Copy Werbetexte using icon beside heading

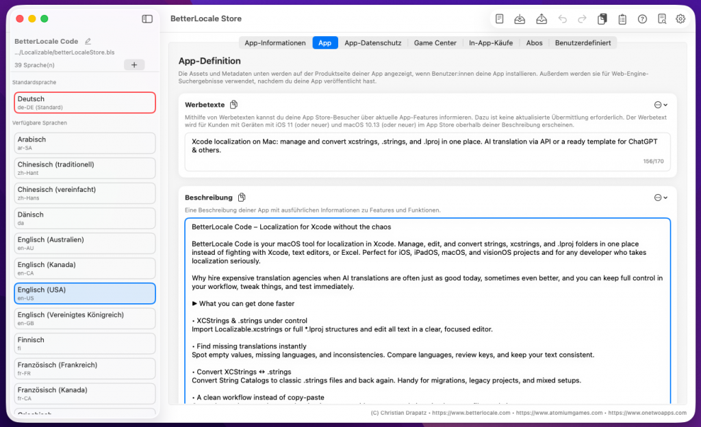(234, 105)
